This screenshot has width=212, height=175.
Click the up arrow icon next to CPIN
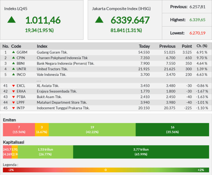(x=14, y=58)
